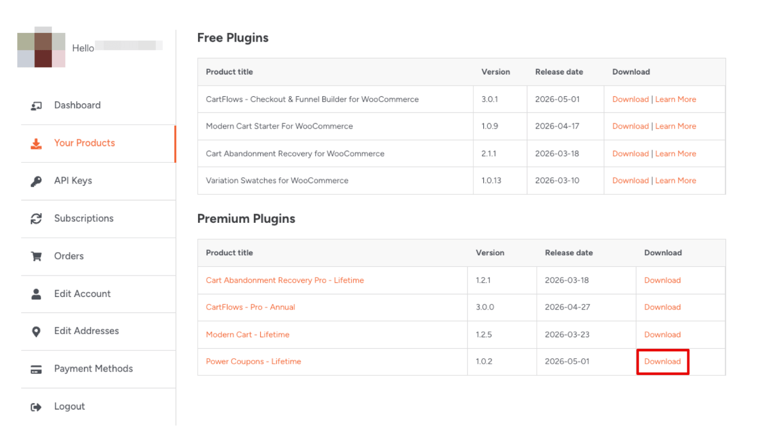Screen dimensions: 763x430
Task: Download Cart Abandonment Recovery for WooCommerce
Action: tap(630, 154)
